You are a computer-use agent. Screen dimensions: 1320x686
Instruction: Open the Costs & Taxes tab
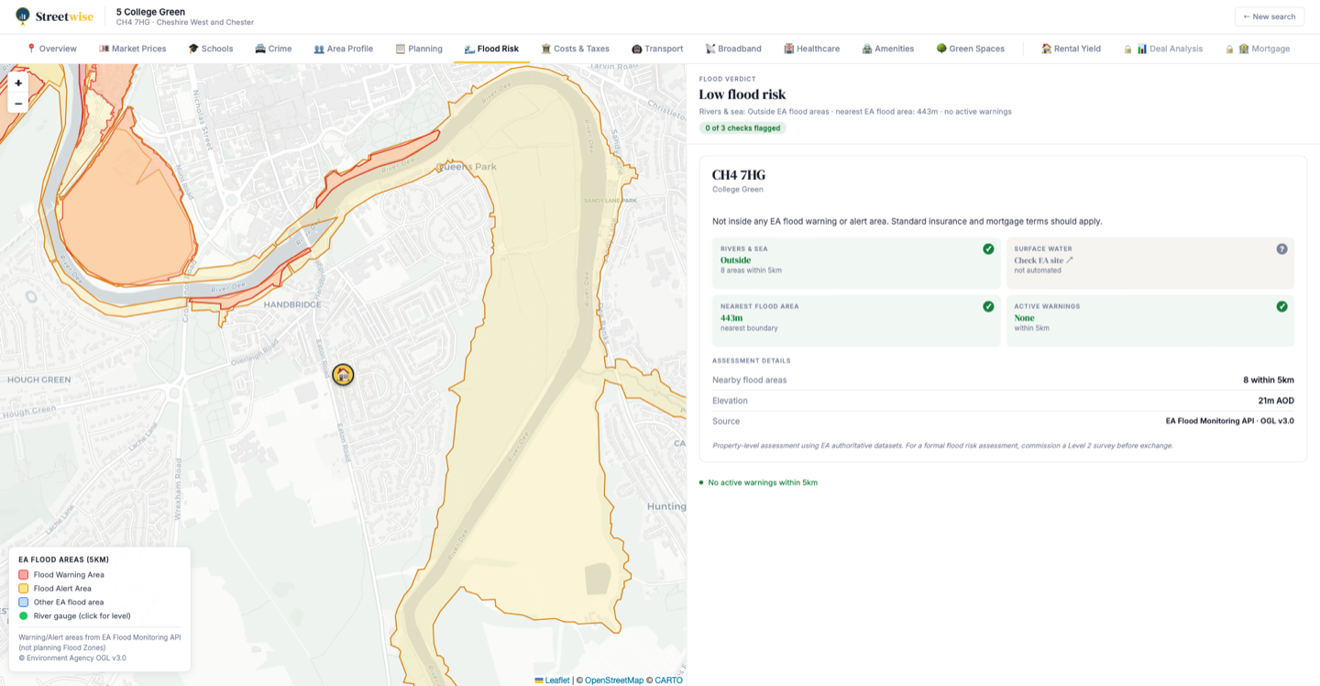(x=576, y=49)
